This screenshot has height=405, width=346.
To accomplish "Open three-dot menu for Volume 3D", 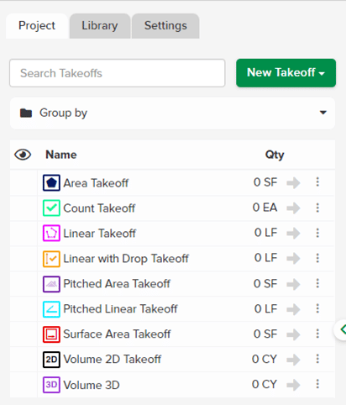I will pos(317,384).
